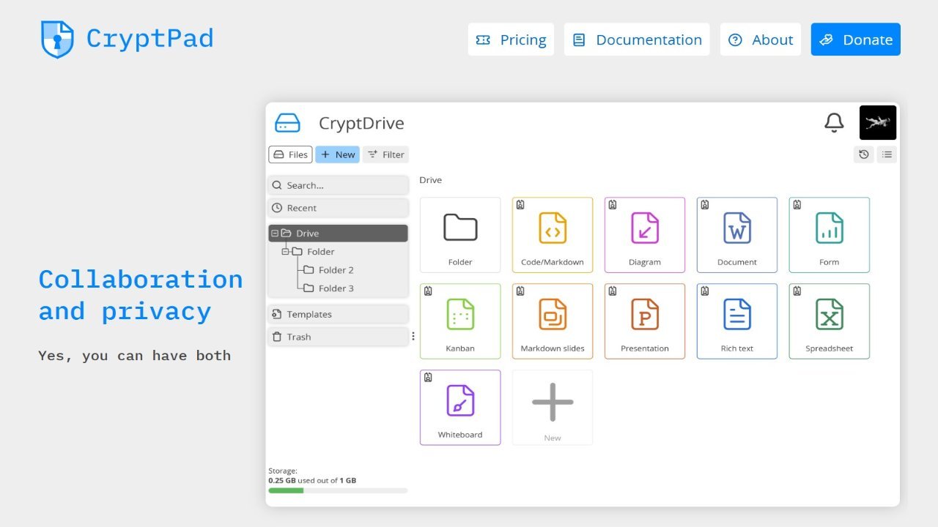938x527 pixels.
Task: Click owner badge on Kanban tile
Action: pyautogui.click(x=428, y=291)
